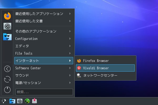This screenshot has width=158, height=105.
Task: Click the Vivaldi red icon in submenu
Action: pyautogui.click(x=79, y=68)
